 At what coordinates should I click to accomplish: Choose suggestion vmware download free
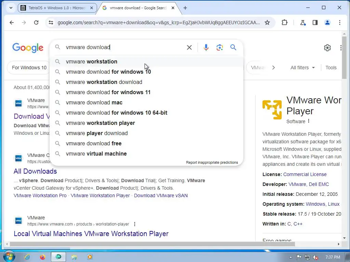click(146, 144)
